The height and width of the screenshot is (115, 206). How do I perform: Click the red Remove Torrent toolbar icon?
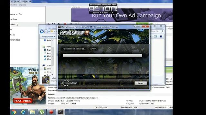[65, 24]
